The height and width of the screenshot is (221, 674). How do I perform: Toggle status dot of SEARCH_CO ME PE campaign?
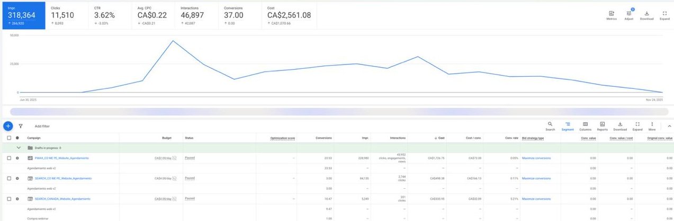tap(17, 178)
